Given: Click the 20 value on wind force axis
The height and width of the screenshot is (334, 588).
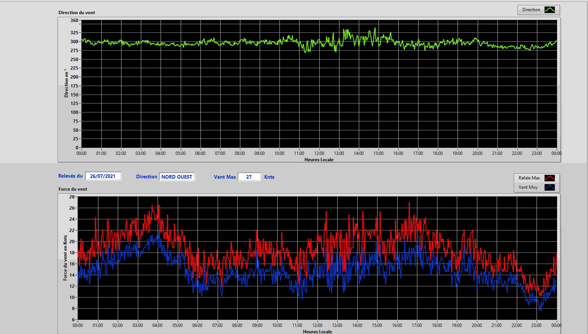Looking at the screenshot, I should [x=72, y=242].
